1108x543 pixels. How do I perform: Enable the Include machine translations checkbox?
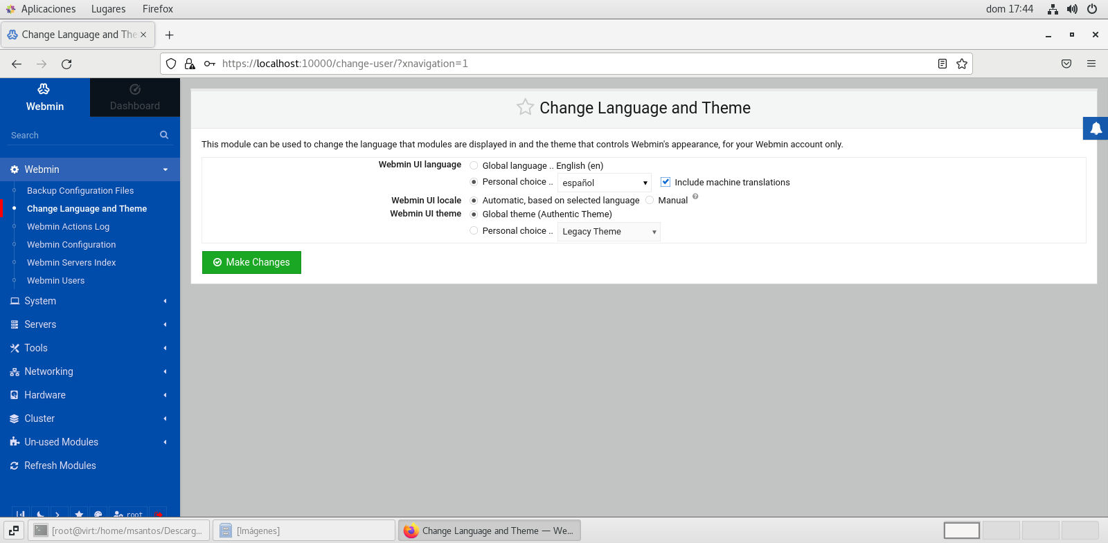tap(665, 182)
